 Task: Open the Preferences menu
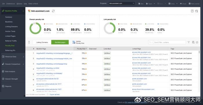pos(11,3)
